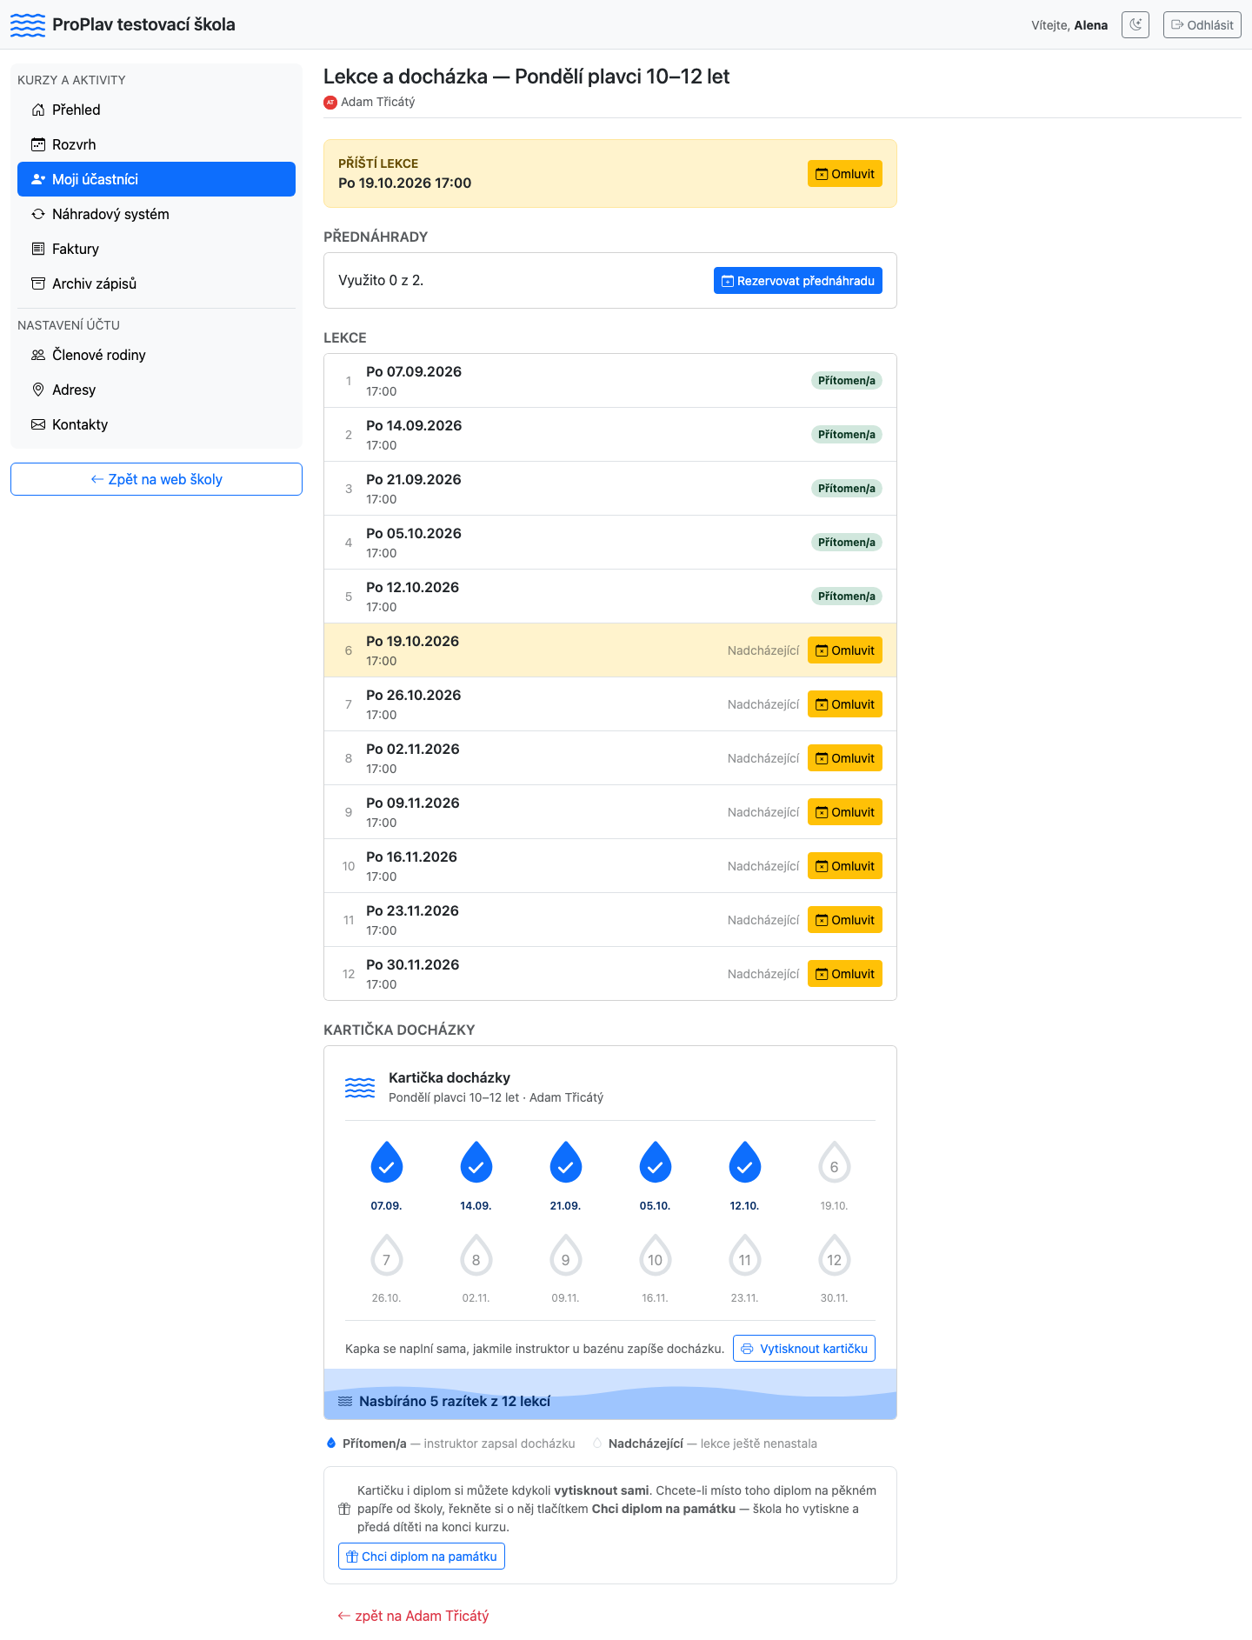Log out using the Odhlásit button
Image resolution: width=1252 pixels, height=1640 pixels.
[1202, 24]
